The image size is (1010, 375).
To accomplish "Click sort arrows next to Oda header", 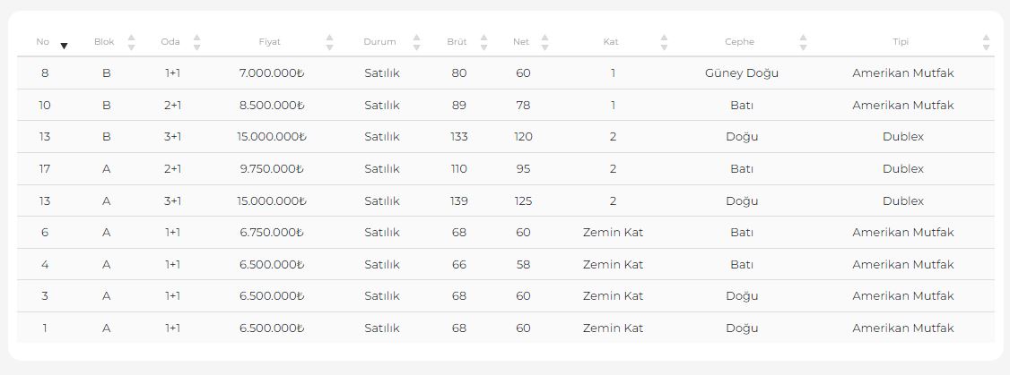I will pyautogui.click(x=196, y=42).
